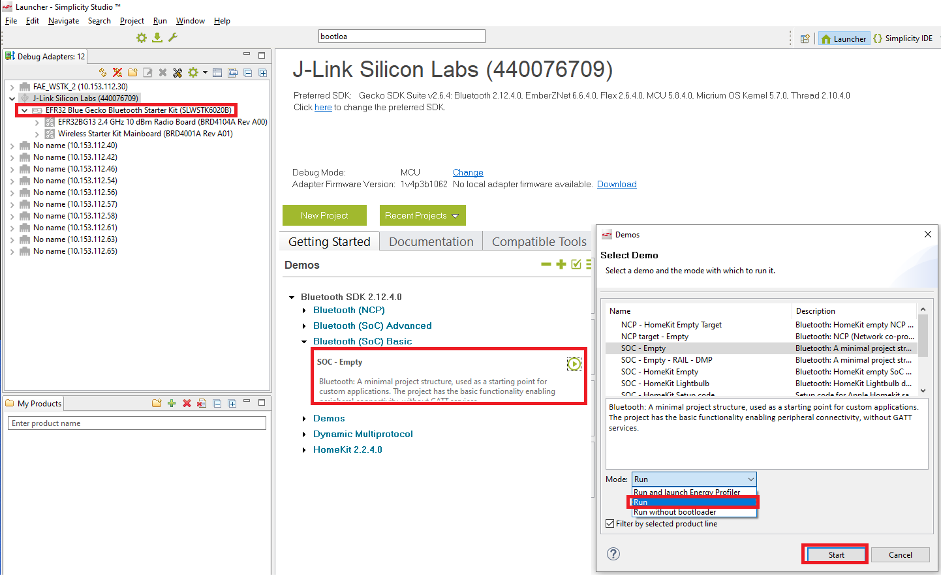Click the rename edit icon in Debug Adapters
The height and width of the screenshot is (576, 941).
[x=147, y=72]
